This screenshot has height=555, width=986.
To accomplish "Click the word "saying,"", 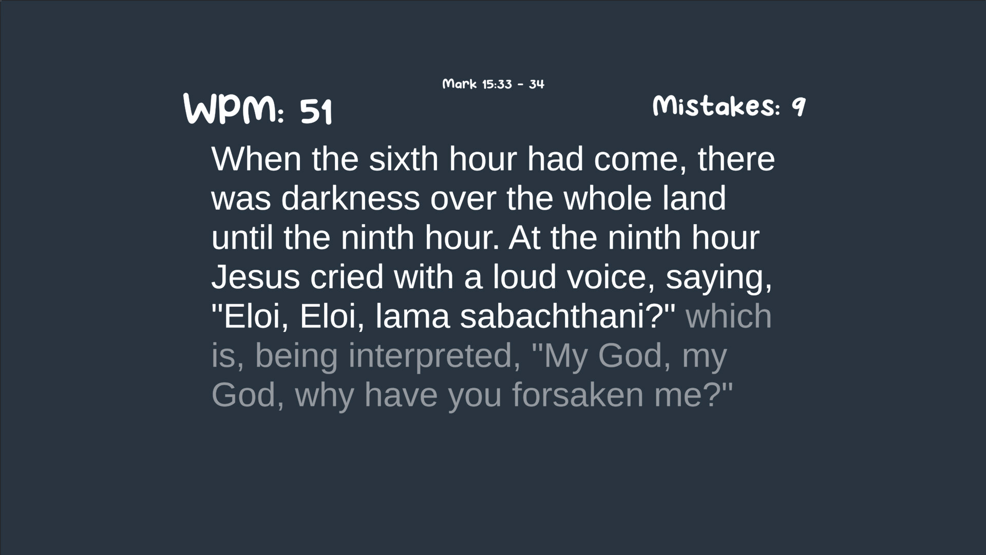I will (718, 278).
